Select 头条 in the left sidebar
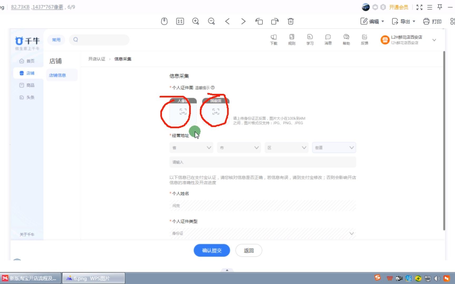This screenshot has width=455, height=284. pyautogui.click(x=27, y=97)
